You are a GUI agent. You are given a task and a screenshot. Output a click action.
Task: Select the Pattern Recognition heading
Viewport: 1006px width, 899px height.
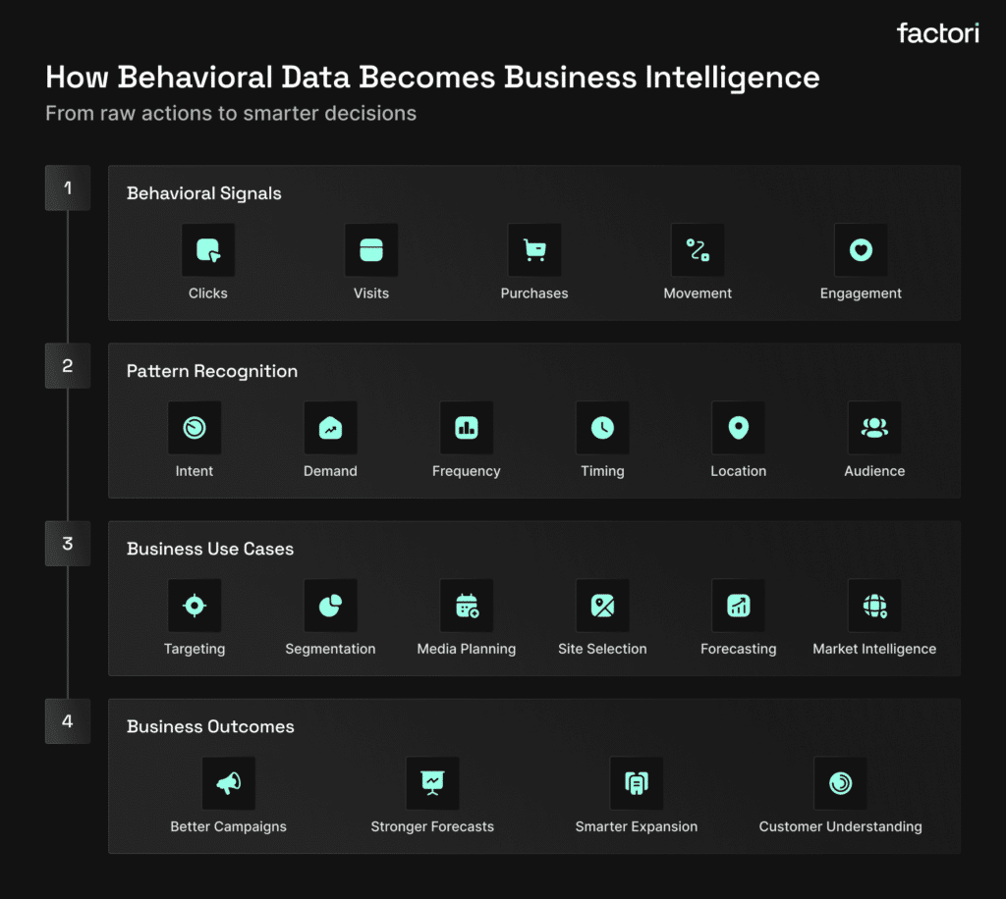[212, 371]
